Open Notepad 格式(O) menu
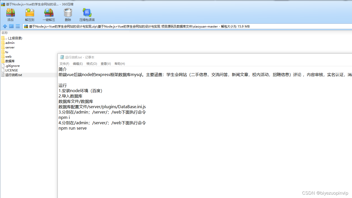Image resolution: width=352 pixels, height=198 pixels. coord(92,64)
